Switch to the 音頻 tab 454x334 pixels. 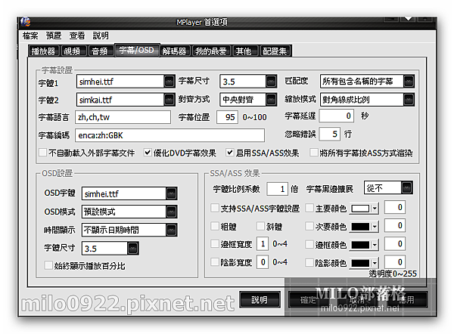tap(101, 51)
